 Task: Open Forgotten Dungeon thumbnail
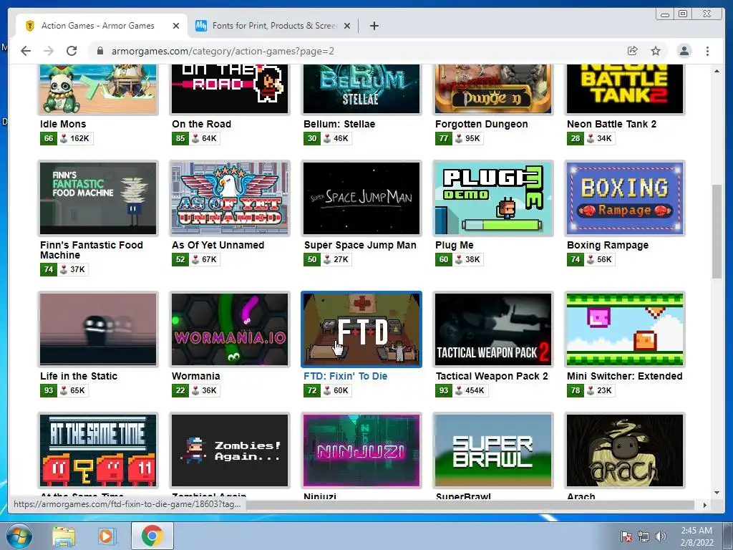tap(493, 89)
